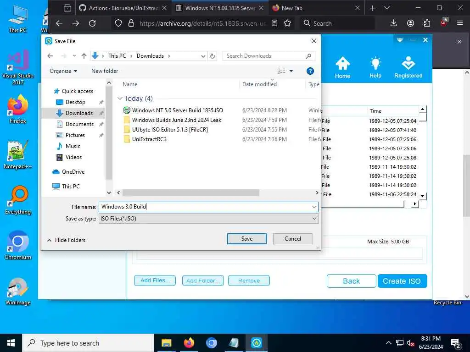The width and height of the screenshot is (470, 352).
Task: Click the search magnifier in Search Downloads
Action: (x=308, y=56)
